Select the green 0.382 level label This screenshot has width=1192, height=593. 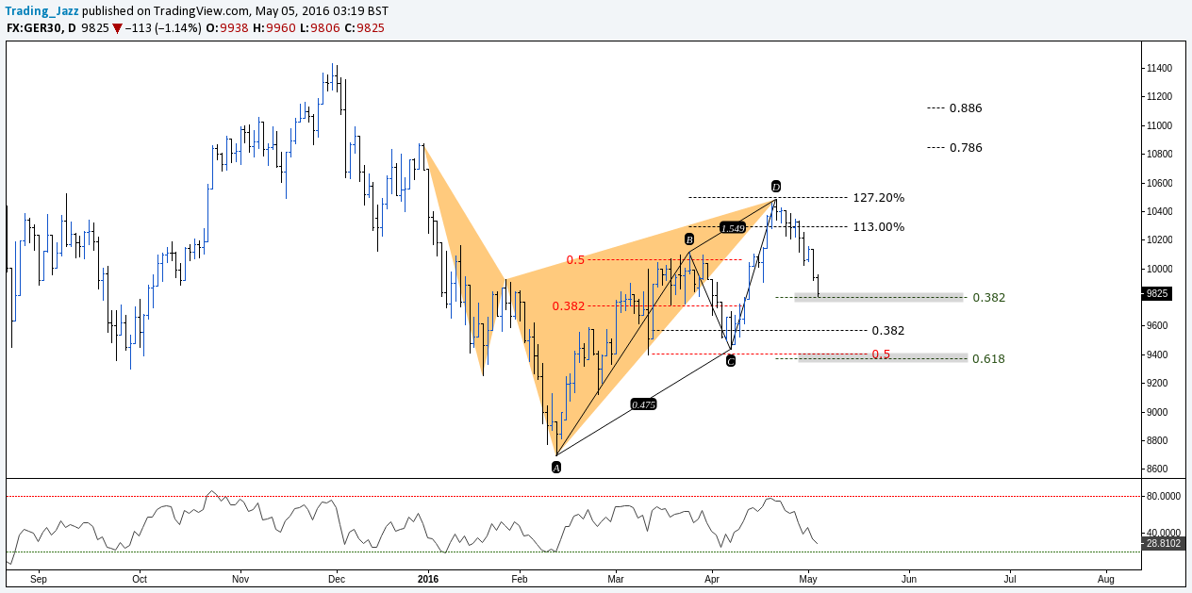(988, 298)
